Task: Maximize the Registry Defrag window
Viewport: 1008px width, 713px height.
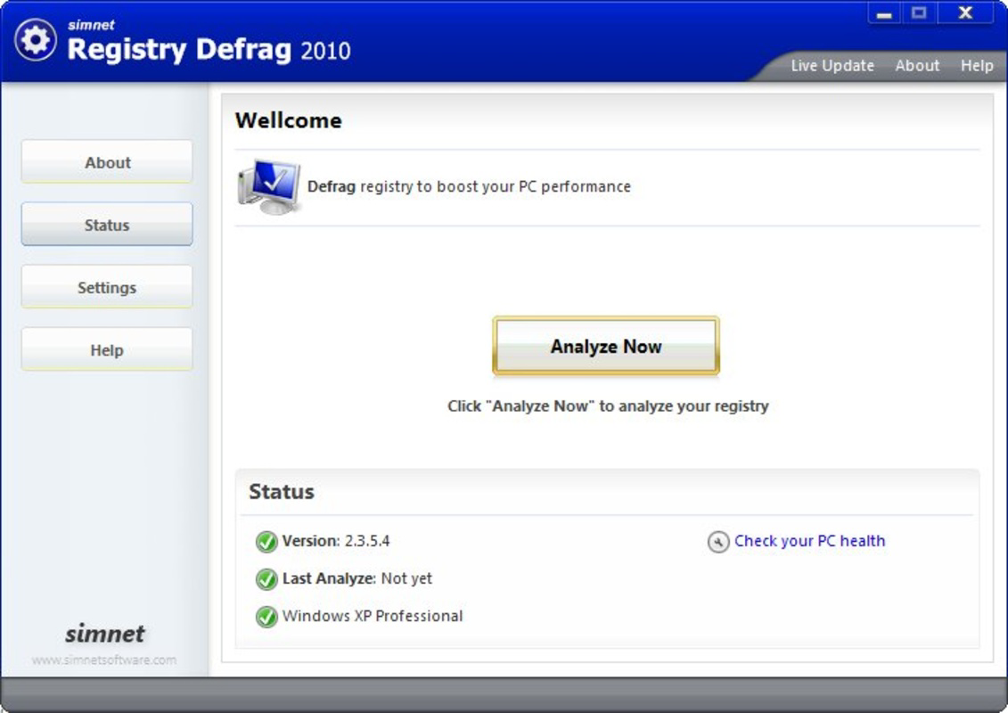Action: 919,12
